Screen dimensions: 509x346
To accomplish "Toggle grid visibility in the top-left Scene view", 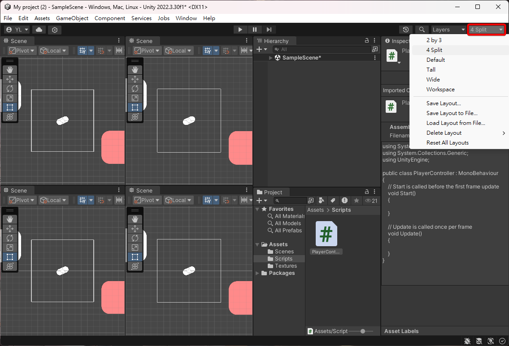I will [x=83, y=51].
